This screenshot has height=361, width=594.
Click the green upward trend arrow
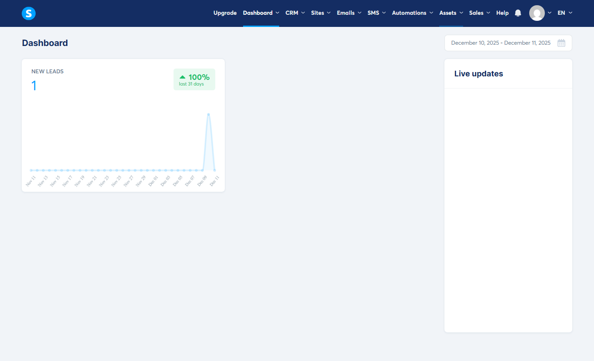[x=182, y=76]
